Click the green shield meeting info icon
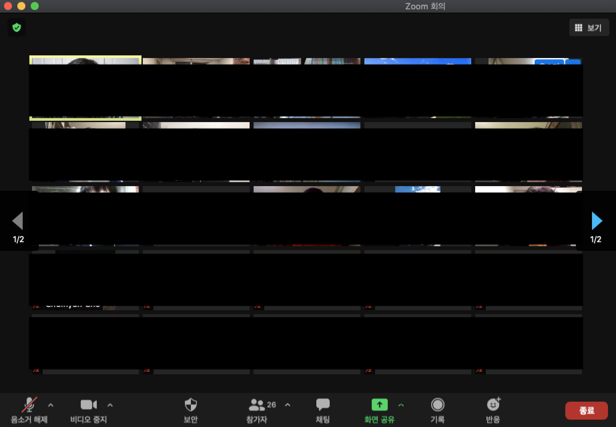Screen dimensions: 616x427 pyautogui.click(x=17, y=27)
